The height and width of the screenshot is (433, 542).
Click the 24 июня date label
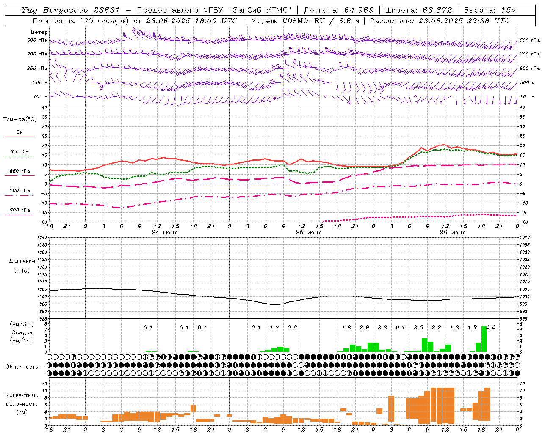pos(165,233)
